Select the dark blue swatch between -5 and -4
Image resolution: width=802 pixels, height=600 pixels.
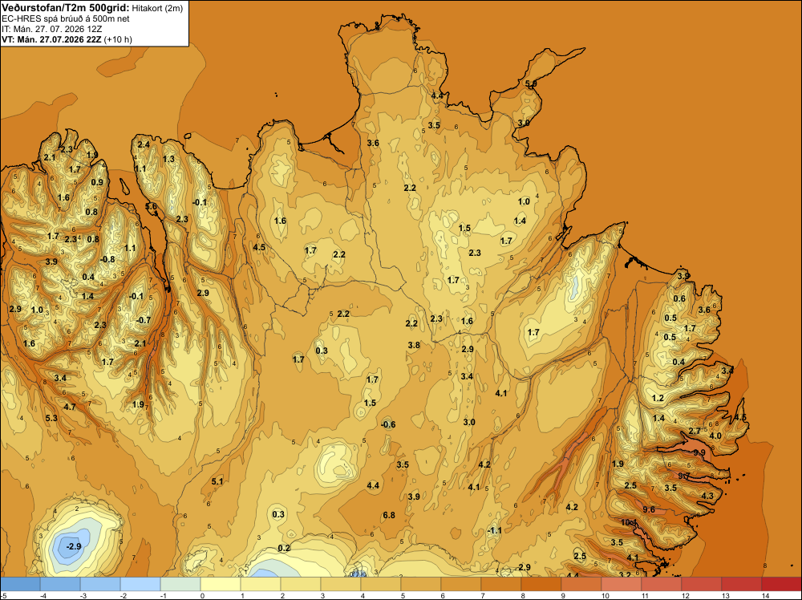(20, 584)
